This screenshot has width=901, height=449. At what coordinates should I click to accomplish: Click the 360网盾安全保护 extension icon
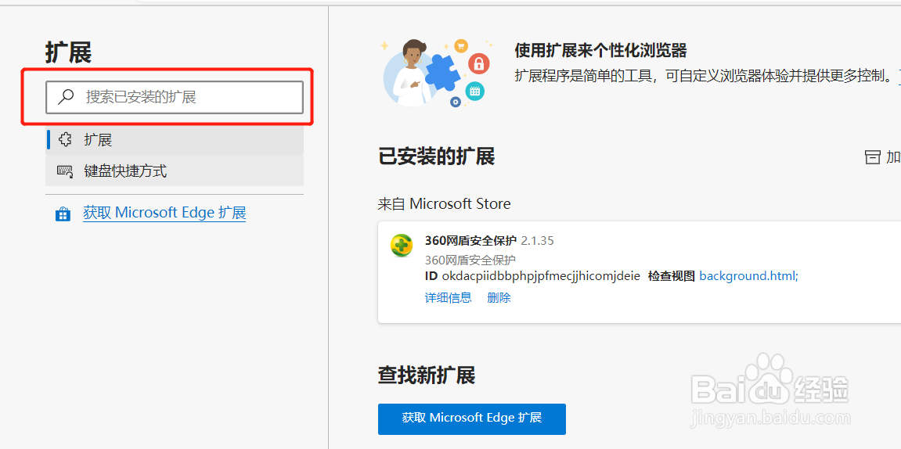[x=402, y=245]
